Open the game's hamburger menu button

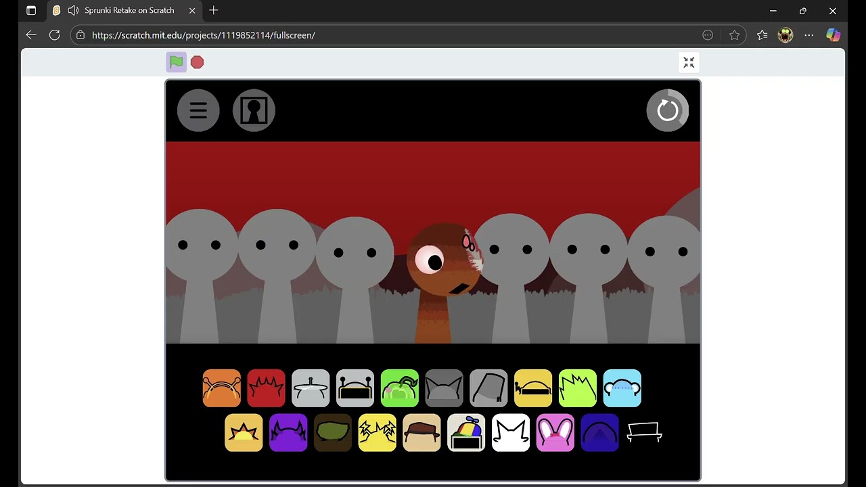pos(198,110)
